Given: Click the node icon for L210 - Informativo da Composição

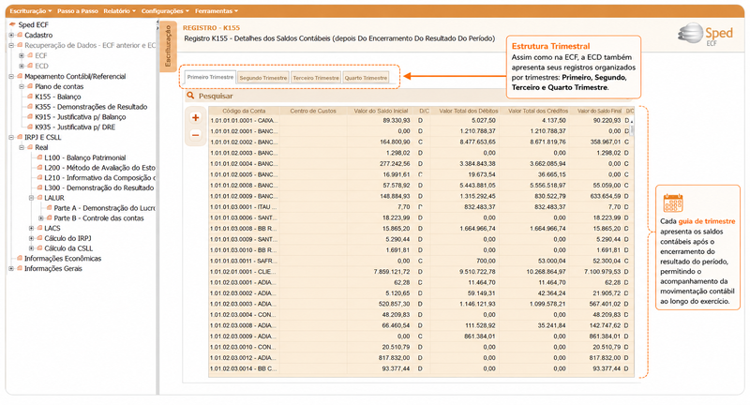Looking at the screenshot, I should (x=39, y=177).
